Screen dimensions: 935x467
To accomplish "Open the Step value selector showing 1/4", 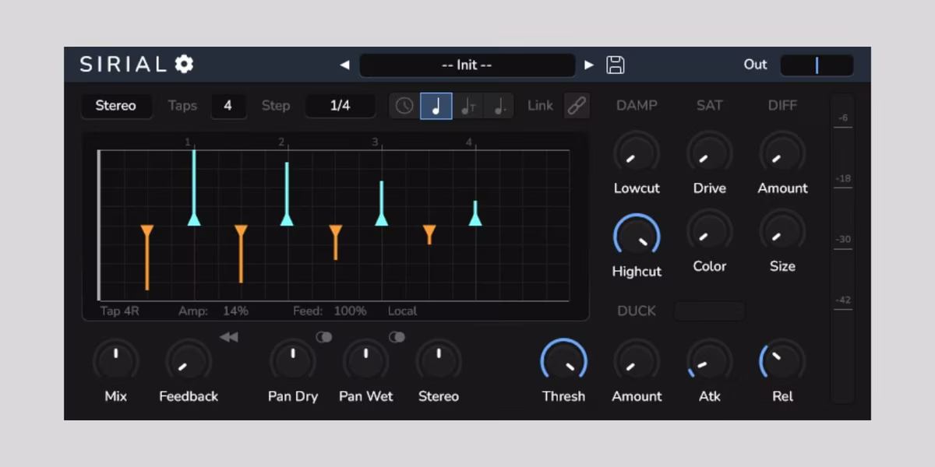I will coord(340,106).
